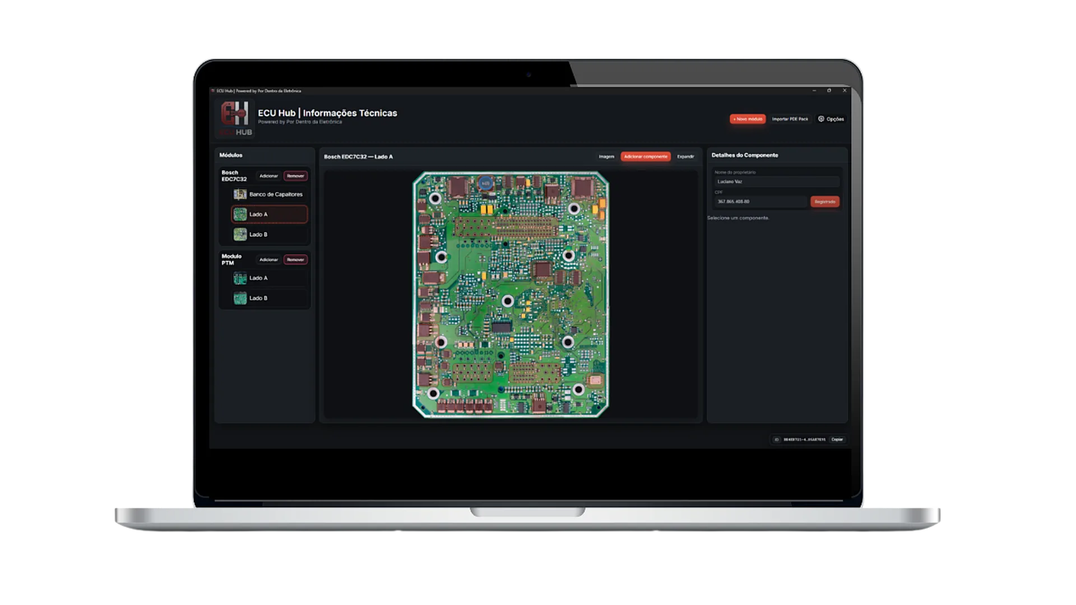Click the Detalhes do Componente header
Image resolution: width=1076 pixels, height=605 pixels.
(745, 155)
